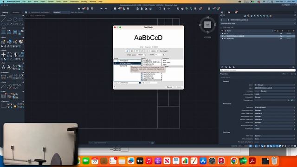Rotate view to East on ViewCube compass

(x=215, y=25)
